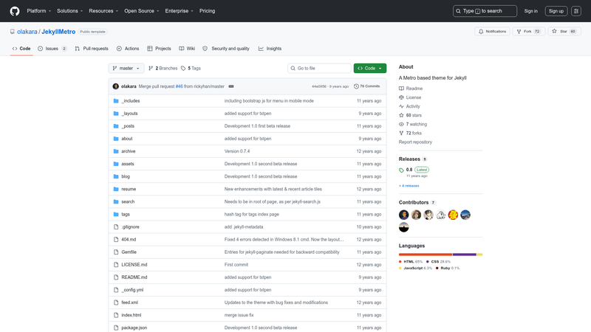Click the olakara avatar in commit bar

pos(116,86)
